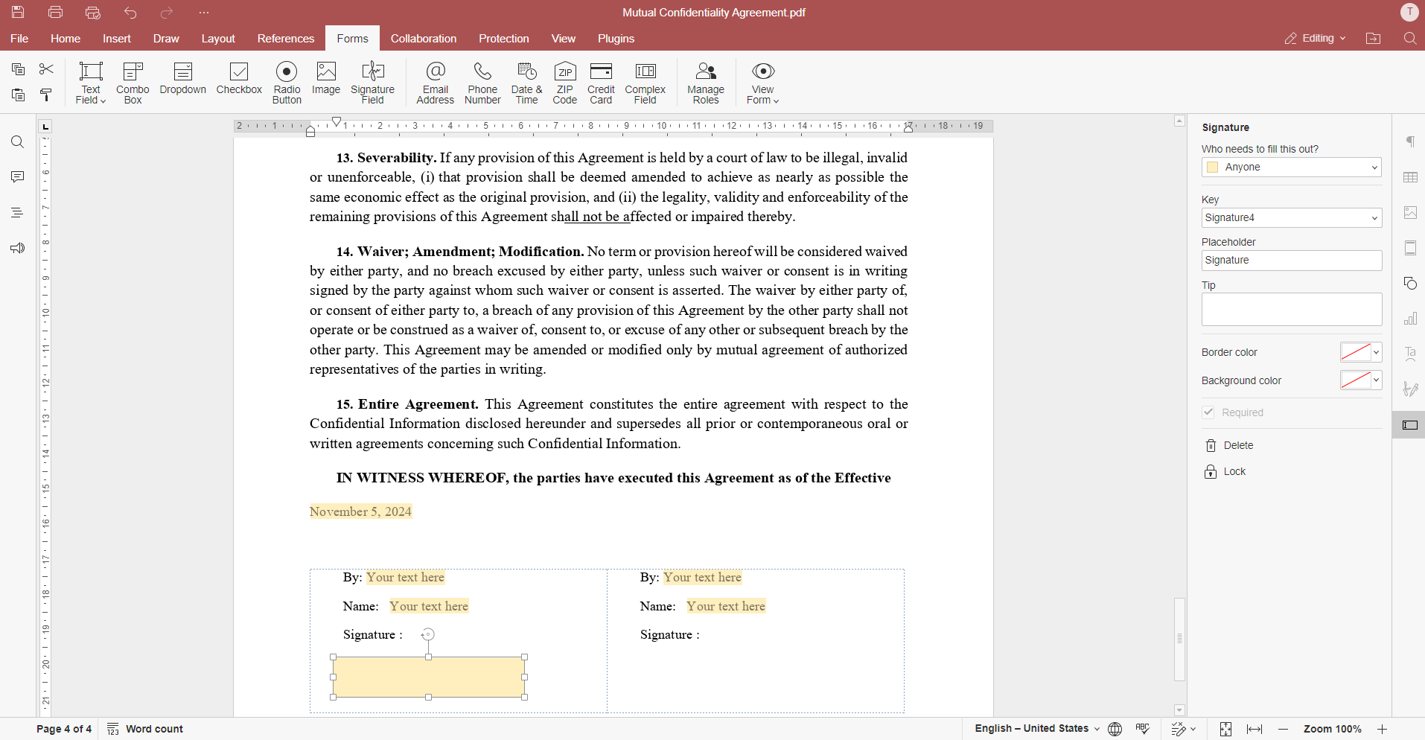Insert a Phone Number field
Viewport: 1425px width, 740px height.
(482, 82)
